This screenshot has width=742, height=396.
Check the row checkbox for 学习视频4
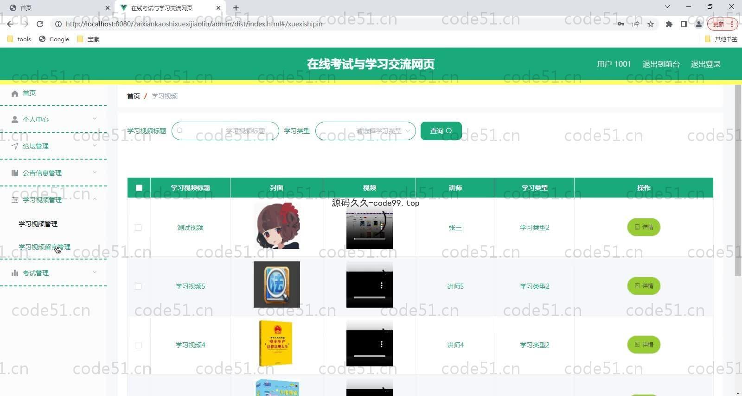pos(138,345)
